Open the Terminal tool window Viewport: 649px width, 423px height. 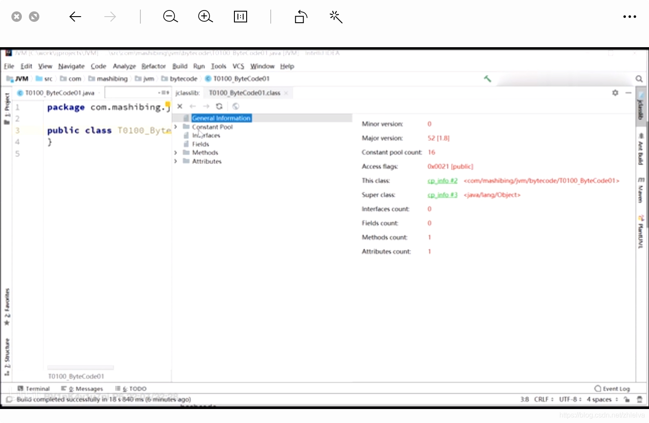[x=34, y=388]
